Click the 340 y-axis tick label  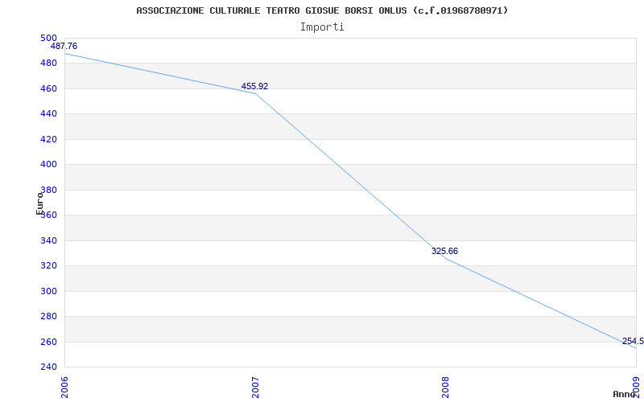[48, 240]
